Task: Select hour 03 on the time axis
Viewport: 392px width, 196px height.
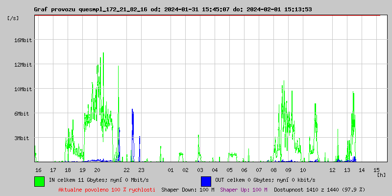Action: 200,170
